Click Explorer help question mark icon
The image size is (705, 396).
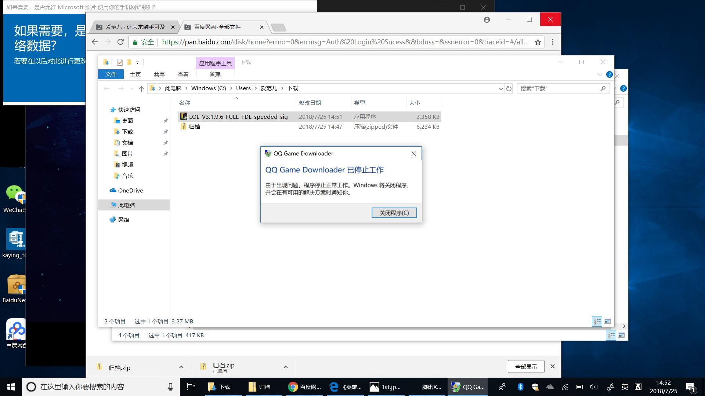[x=609, y=74]
